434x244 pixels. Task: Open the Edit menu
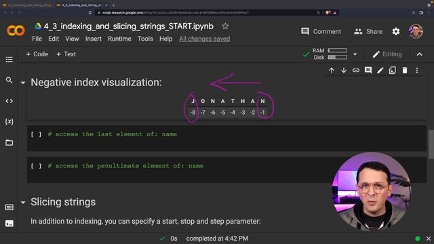(54, 39)
